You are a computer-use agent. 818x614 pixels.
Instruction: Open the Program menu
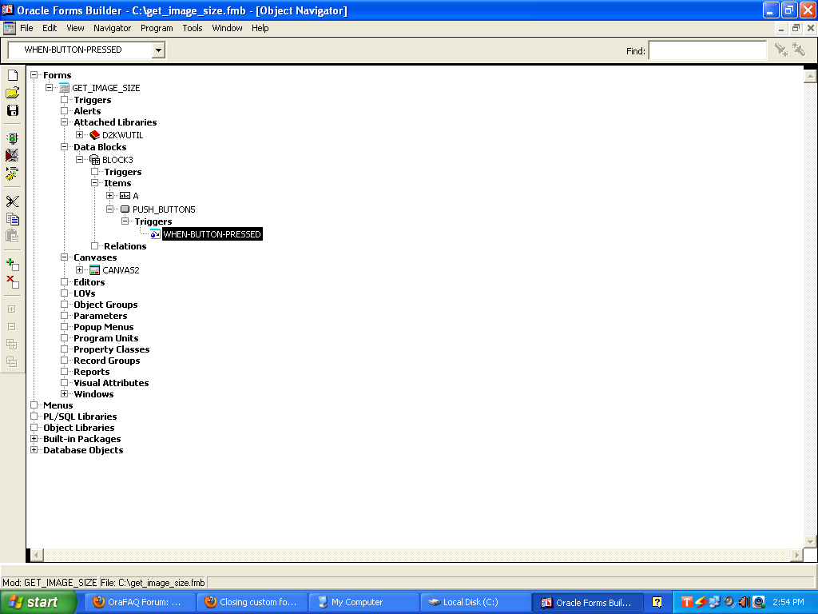click(157, 28)
